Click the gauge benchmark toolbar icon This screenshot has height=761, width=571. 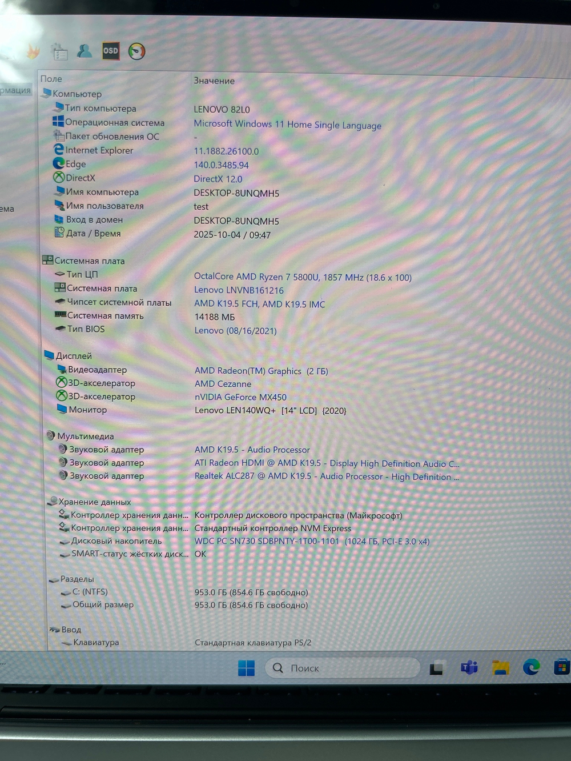(x=136, y=51)
